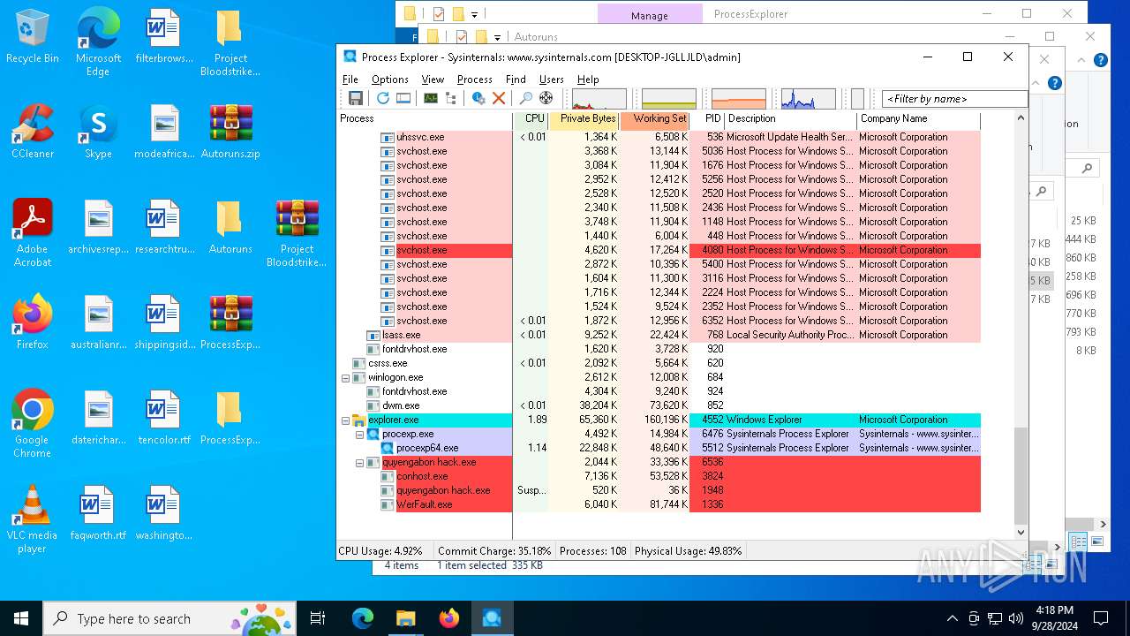Sort by the Working Set column header
The height and width of the screenshot is (636, 1130).
click(654, 118)
